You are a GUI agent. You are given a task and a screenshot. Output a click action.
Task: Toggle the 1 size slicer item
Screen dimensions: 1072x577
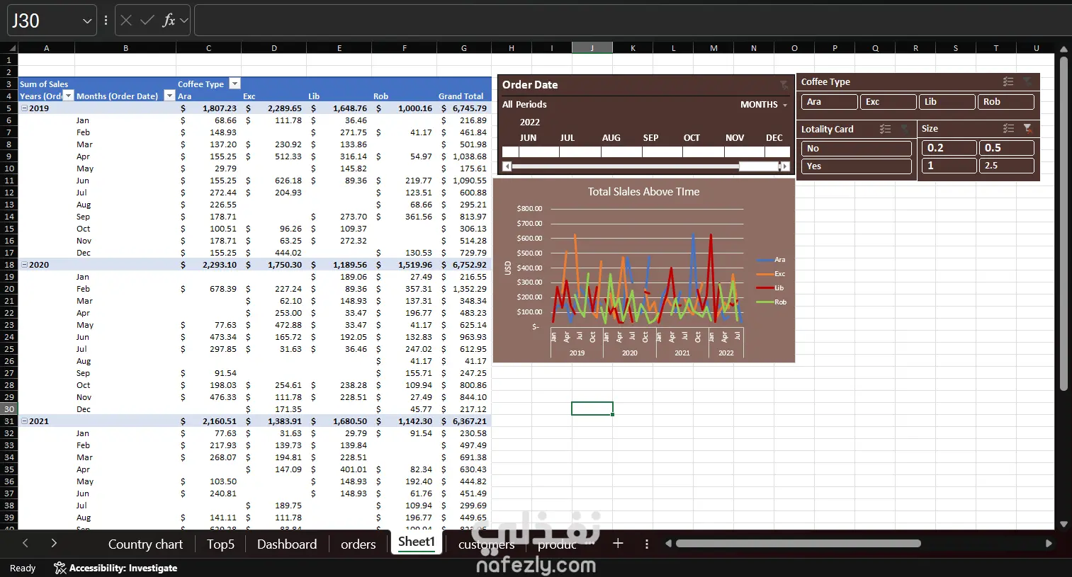(x=949, y=166)
